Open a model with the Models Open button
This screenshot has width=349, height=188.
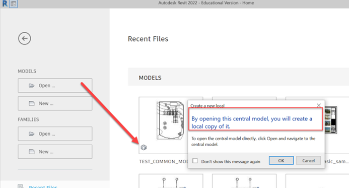(x=55, y=85)
